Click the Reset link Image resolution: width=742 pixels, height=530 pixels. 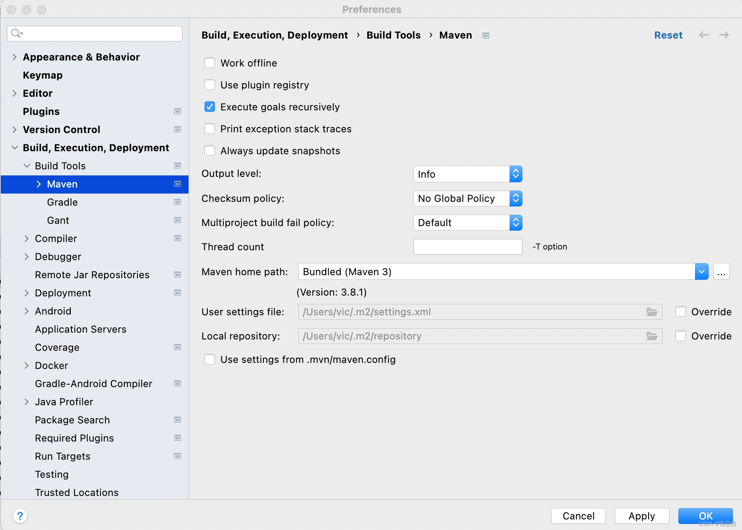pos(668,35)
